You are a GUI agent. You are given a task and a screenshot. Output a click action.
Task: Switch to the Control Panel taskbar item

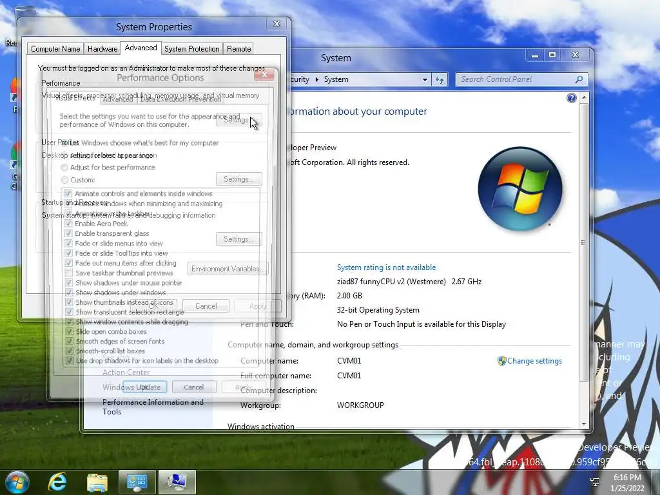tap(137, 482)
